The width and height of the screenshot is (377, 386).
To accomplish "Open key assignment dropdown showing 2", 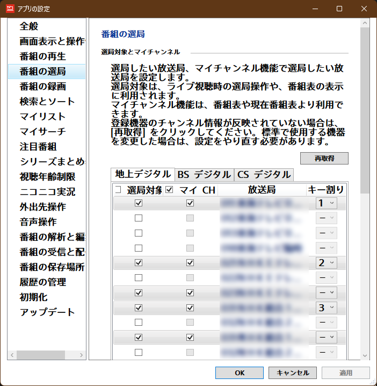I will [325, 263].
